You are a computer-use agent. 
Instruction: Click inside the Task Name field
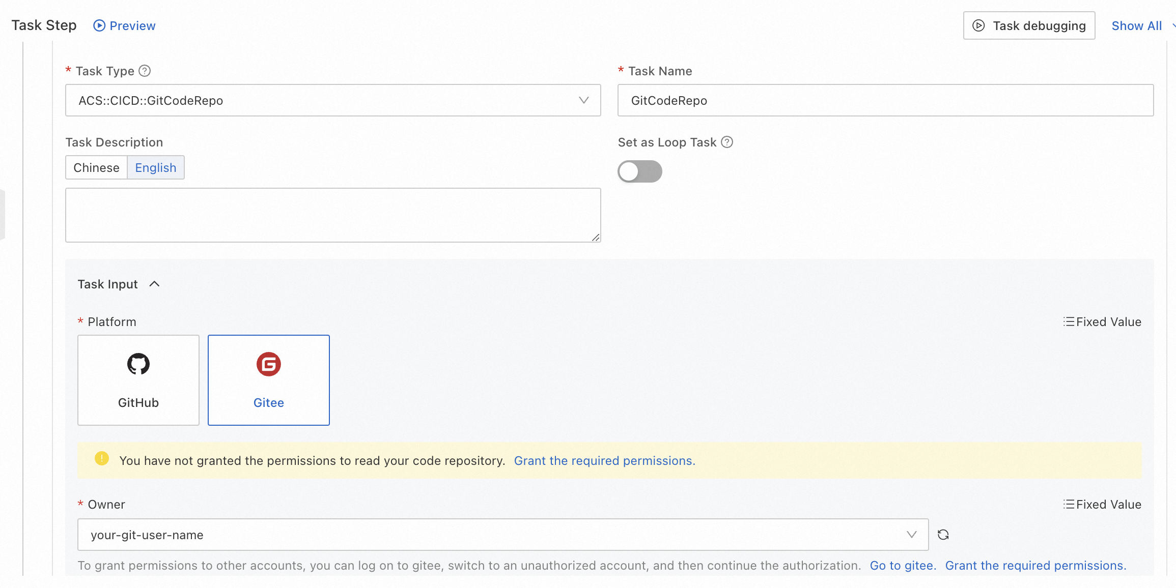[886, 100]
